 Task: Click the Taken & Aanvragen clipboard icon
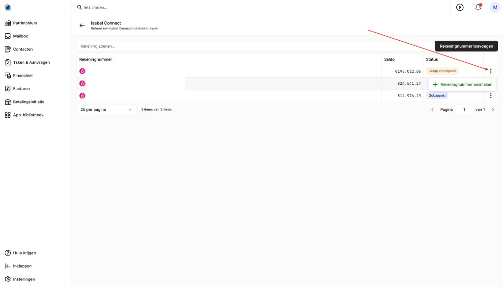pyautogui.click(x=8, y=62)
